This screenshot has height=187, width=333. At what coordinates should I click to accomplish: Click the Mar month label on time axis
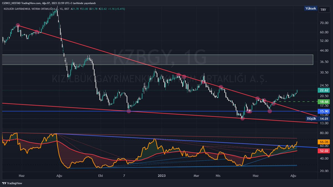(x=197, y=176)
